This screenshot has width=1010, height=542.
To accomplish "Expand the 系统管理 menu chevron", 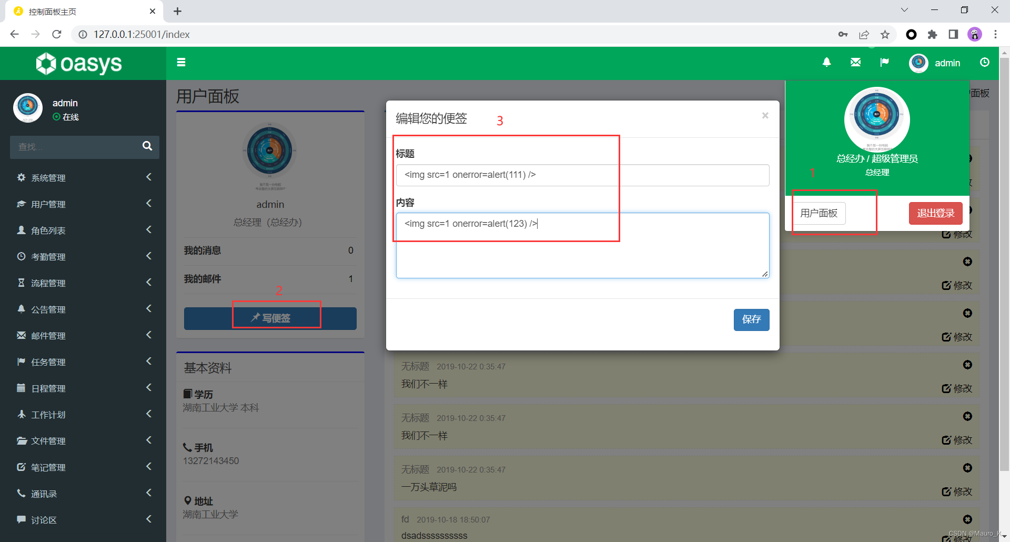I will (149, 177).
